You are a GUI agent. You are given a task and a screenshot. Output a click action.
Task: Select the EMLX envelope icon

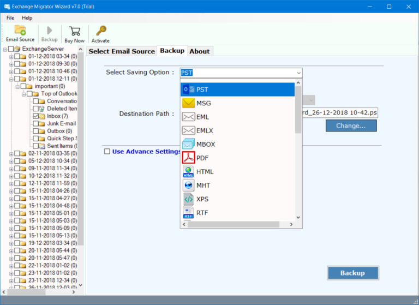coord(188,130)
